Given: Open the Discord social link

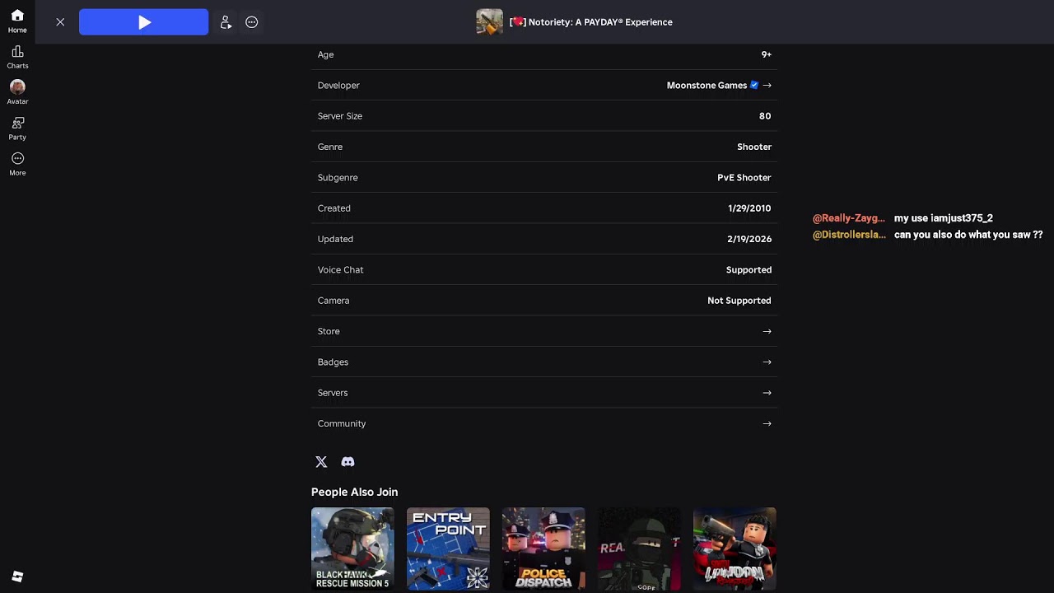Looking at the screenshot, I should [347, 462].
